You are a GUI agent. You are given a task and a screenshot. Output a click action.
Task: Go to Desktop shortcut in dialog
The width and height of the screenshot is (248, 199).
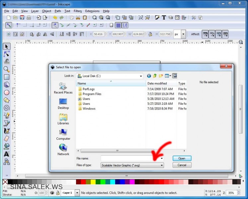[63, 104]
